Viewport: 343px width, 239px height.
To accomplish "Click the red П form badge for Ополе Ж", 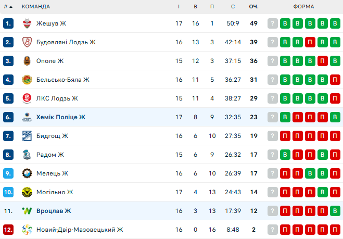I will point(323,61).
